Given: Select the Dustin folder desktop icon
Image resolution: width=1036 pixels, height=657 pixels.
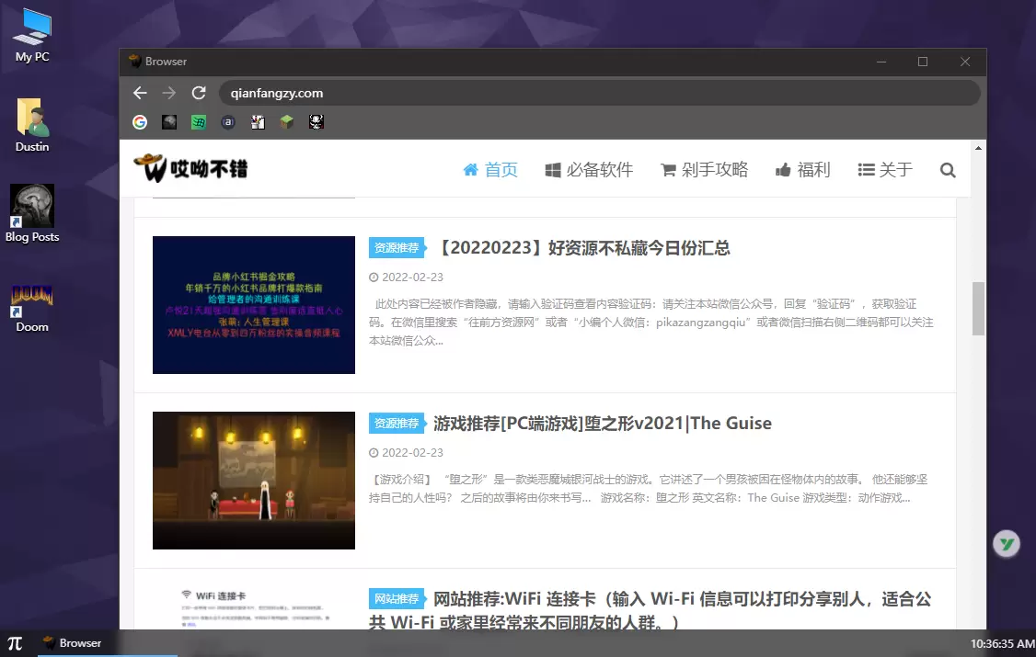Looking at the screenshot, I should tap(31, 125).
